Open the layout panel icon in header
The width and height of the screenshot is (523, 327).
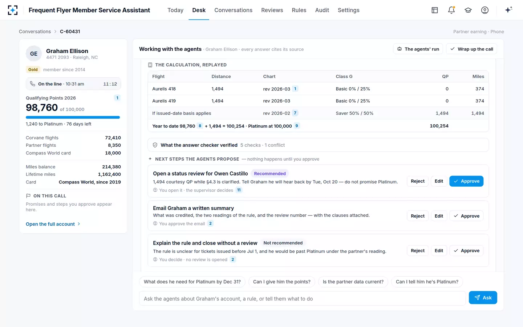(x=435, y=10)
